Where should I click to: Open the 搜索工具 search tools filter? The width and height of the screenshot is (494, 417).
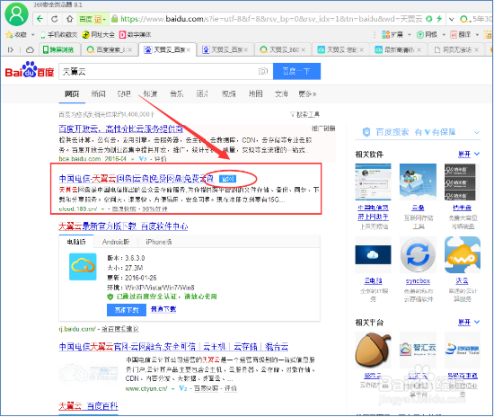[305, 115]
